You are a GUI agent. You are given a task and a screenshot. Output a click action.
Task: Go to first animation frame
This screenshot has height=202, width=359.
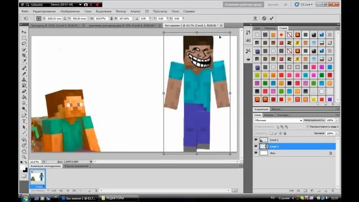[54, 191]
